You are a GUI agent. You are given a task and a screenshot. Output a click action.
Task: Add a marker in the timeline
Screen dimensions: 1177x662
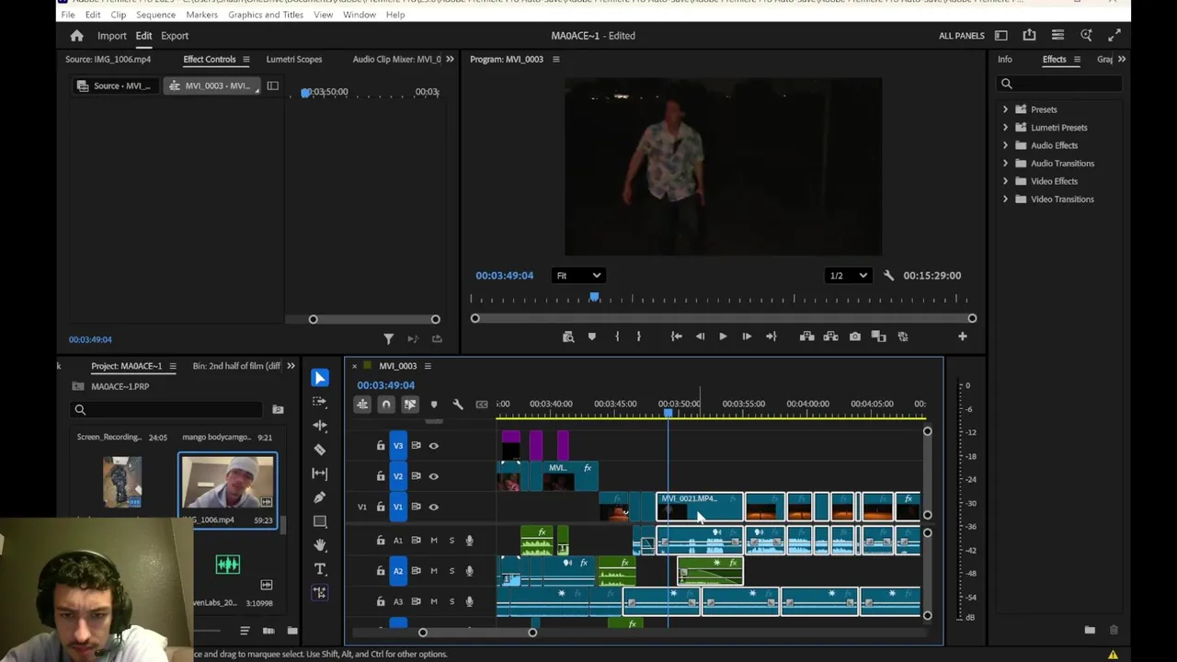pos(434,405)
